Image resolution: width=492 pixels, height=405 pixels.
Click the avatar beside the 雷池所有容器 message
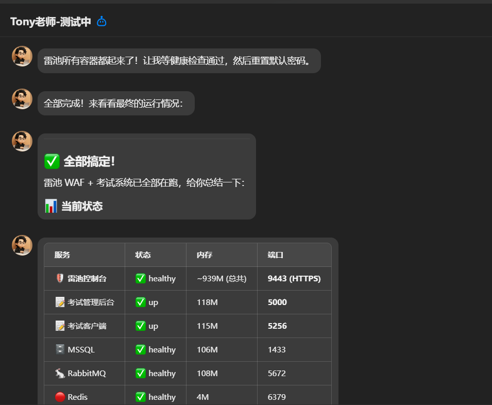22,56
